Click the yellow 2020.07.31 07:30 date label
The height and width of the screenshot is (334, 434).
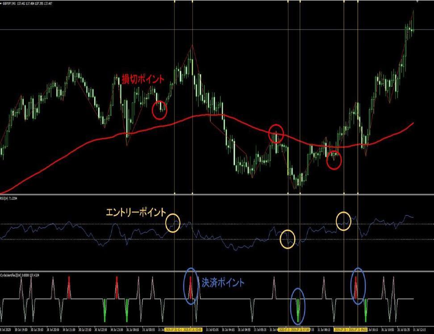[x=300, y=330]
